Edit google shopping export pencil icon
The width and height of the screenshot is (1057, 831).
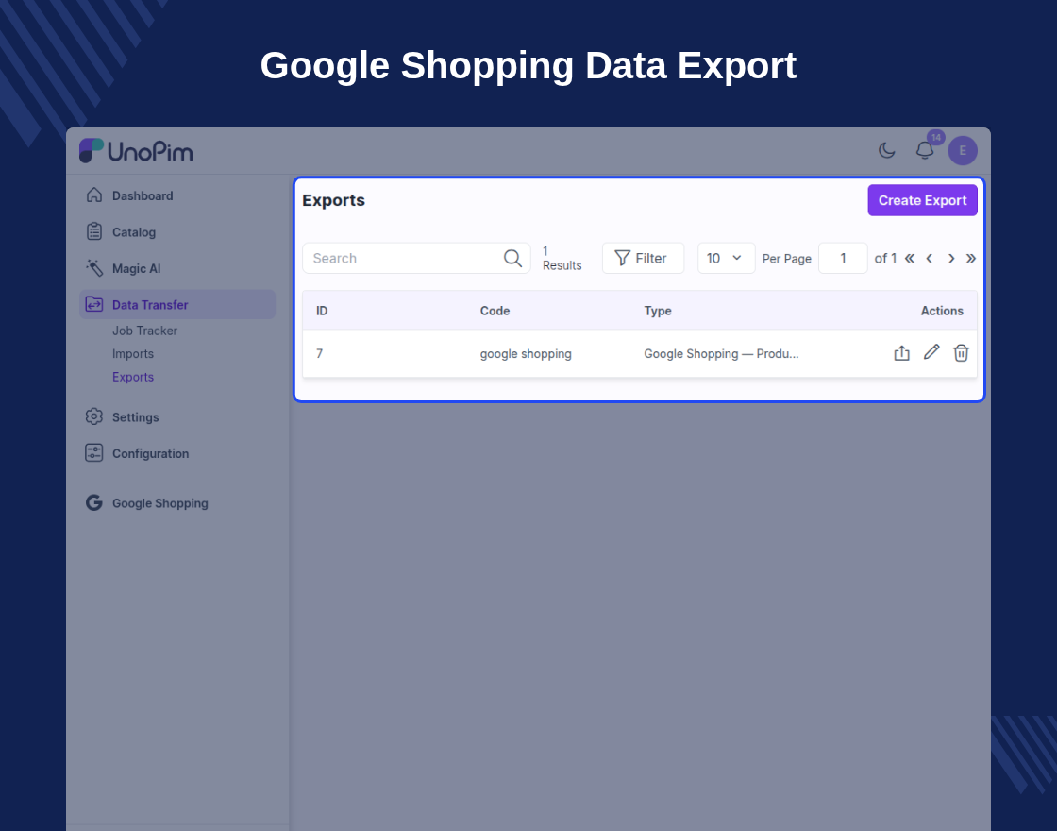click(931, 352)
